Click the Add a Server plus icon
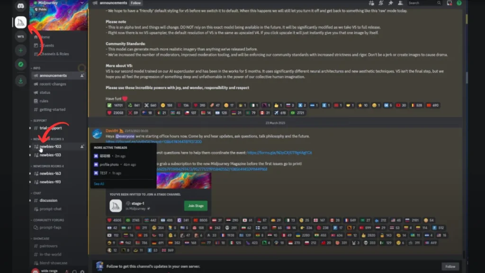Image resolution: width=485 pixels, height=273 pixels. tap(20, 50)
